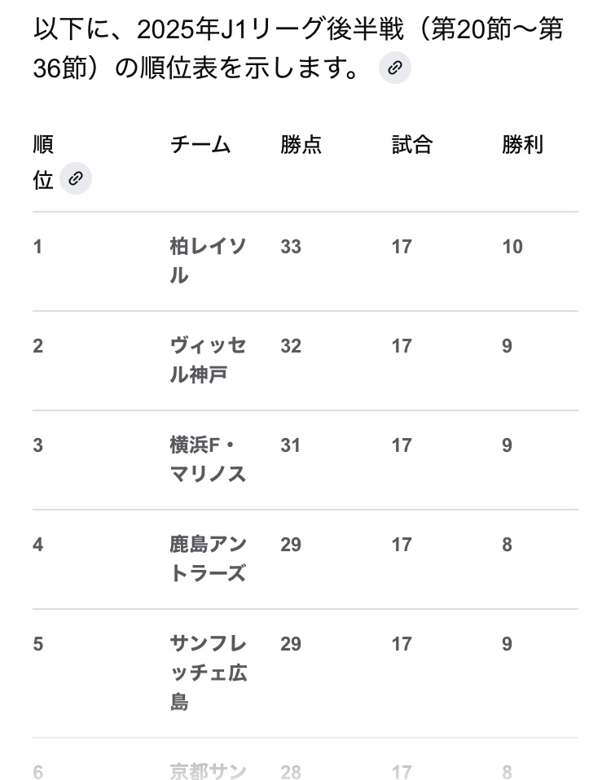Click the チーム column header
The height and width of the screenshot is (780, 611).
pyautogui.click(x=200, y=145)
